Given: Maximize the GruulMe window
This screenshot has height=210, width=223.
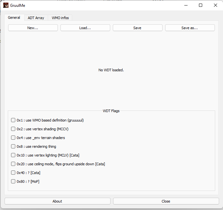Looking at the screenshot, I should point(201,5).
